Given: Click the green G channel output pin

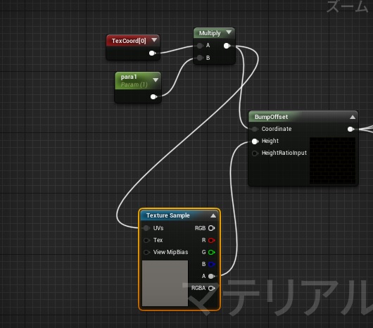Looking at the screenshot, I should pyautogui.click(x=211, y=252).
